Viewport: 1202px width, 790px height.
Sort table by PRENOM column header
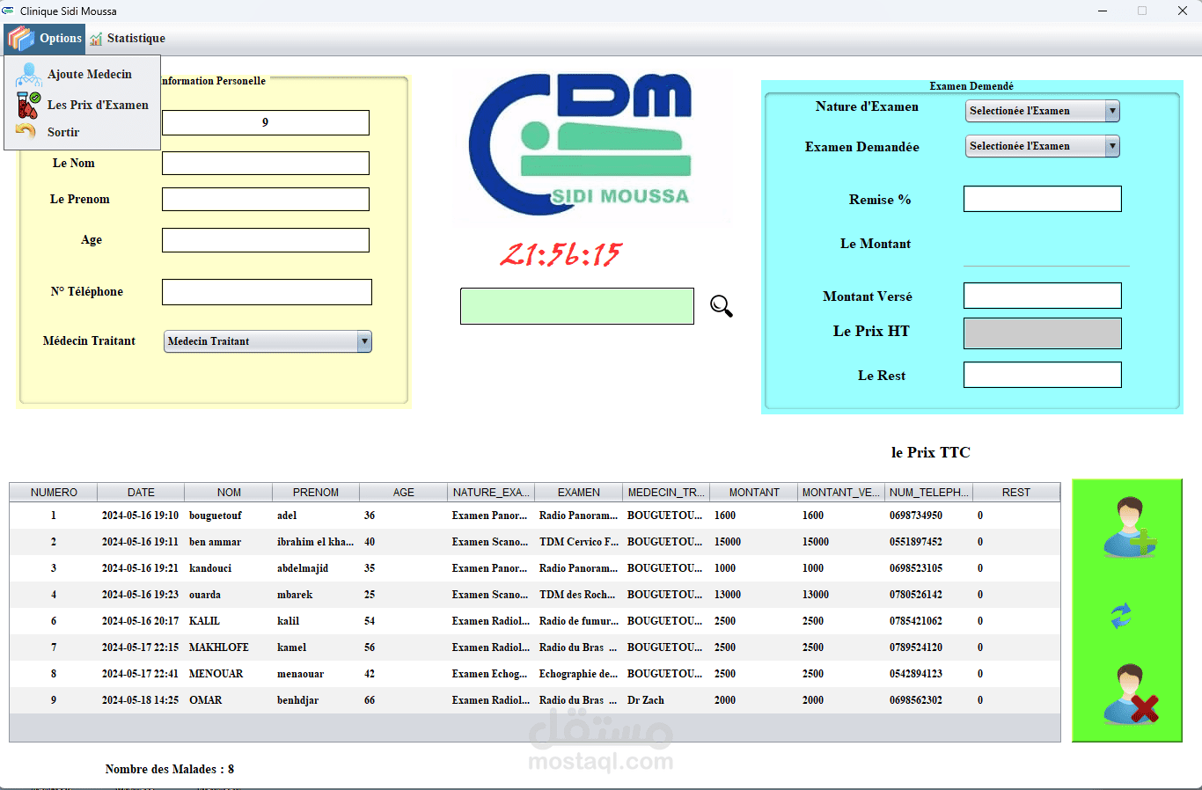pos(316,493)
